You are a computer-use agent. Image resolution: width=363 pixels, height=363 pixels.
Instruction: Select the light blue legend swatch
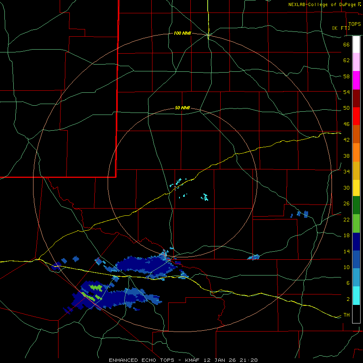[356, 277]
